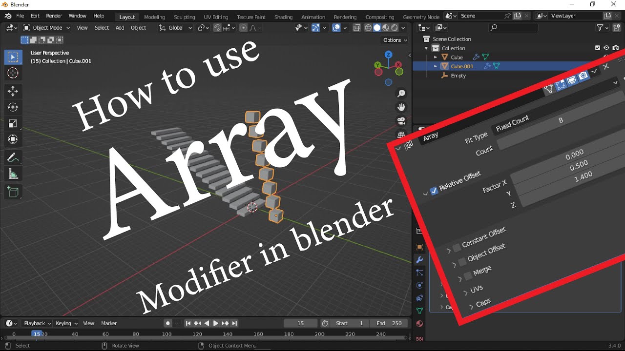Switch to the Shading workspace tab
Image resolution: width=625 pixels, height=351 pixels.
pos(283,17)
